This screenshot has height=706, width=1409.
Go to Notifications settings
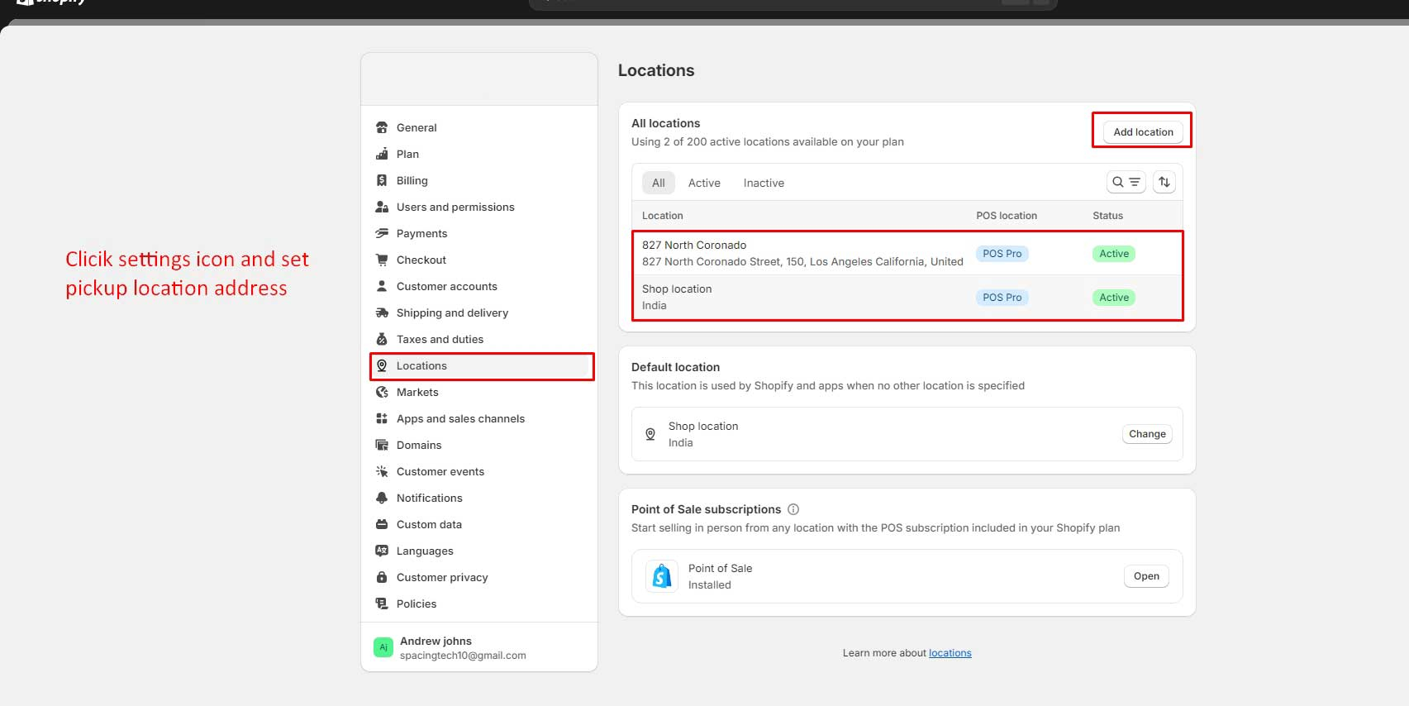[x=429, y=498]
